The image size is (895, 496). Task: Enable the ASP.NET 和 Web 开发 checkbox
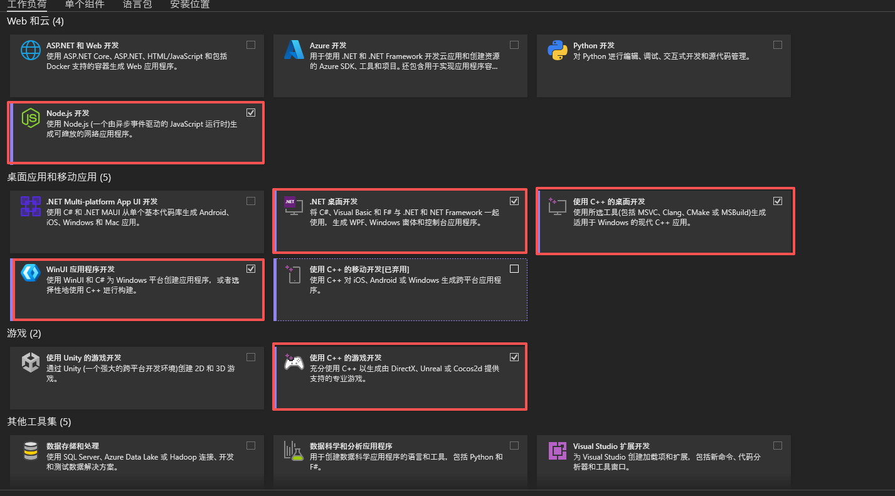251,45
